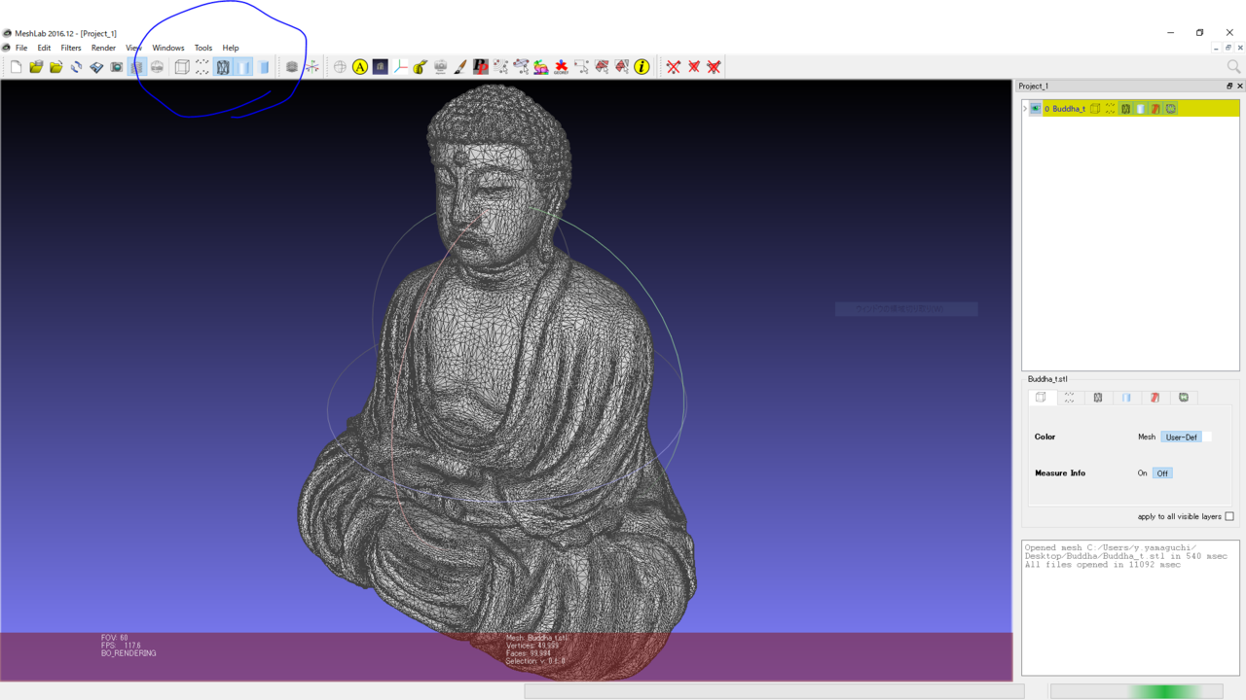Click wireframe icon in Buddha_t row

(1125, 109)
